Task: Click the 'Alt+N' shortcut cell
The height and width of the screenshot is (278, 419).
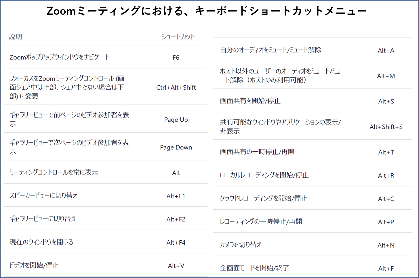Action: pyautogui.click(x=386, y=246)
